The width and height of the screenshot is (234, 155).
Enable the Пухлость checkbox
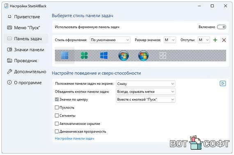(x=57, y=107)
